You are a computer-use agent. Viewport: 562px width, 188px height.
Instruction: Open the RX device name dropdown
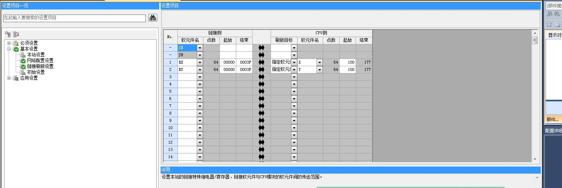coord(200,62)
